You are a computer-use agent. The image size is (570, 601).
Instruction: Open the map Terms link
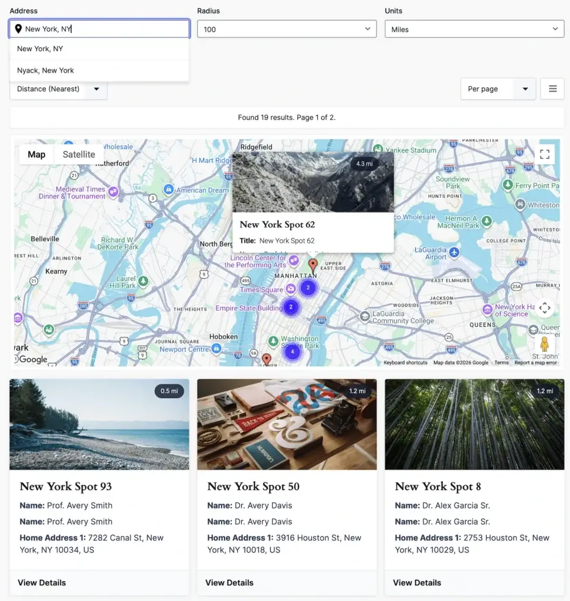pos(501,363)
